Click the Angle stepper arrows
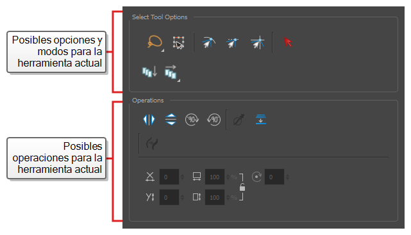The height and width of the screenshot is (235, 411). [x=287, y=177]
